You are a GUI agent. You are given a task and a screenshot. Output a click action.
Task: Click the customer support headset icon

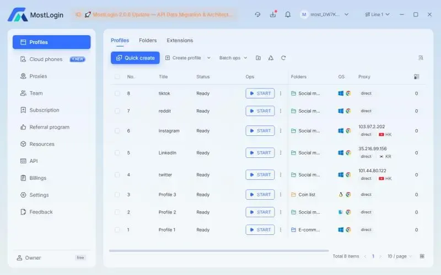point(257,14)
